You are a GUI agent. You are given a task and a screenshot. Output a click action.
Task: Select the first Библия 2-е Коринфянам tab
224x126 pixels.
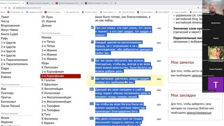click(x=11, y=3)
